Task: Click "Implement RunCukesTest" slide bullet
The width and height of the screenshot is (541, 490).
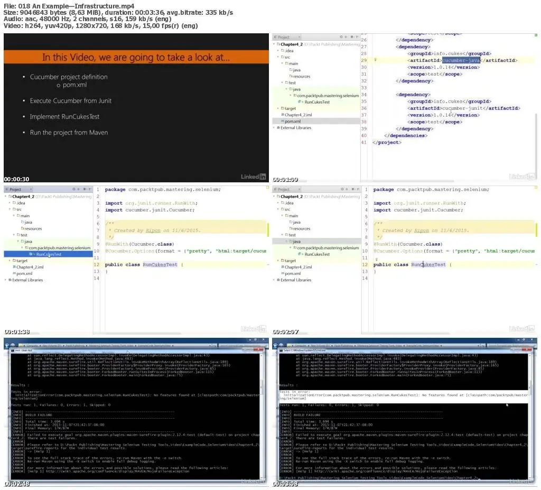Action: coord(64,117)
